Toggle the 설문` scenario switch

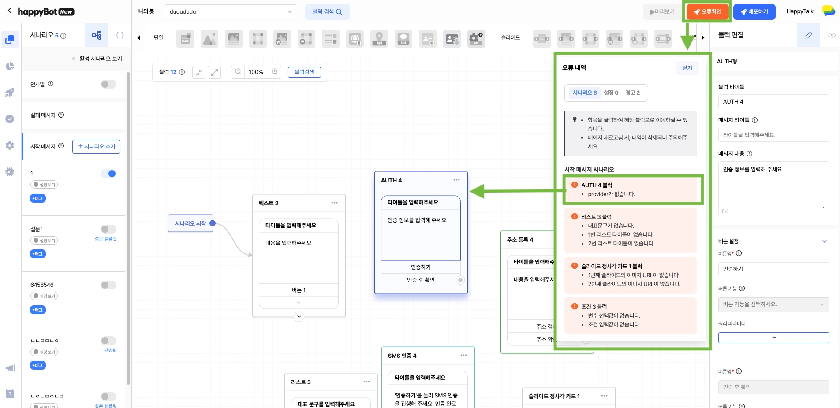(x=108, y=229)
